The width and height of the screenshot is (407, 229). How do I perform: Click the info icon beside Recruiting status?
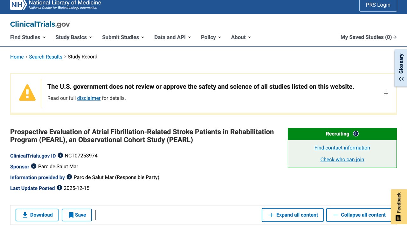click(x=356, y=134)
